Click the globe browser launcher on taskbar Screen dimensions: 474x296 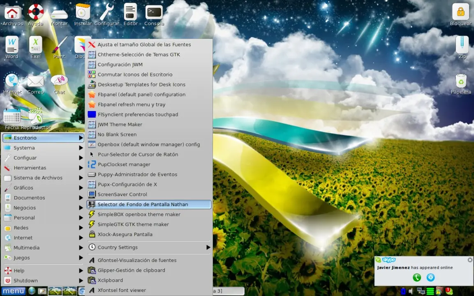32,291
